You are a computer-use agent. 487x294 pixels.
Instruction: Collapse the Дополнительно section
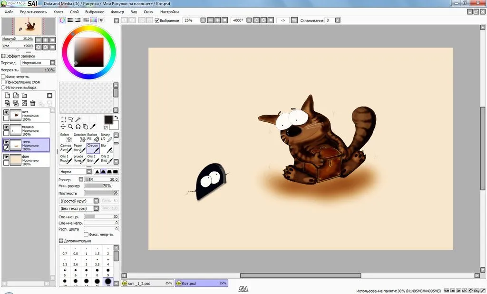[x=61, y=241]
